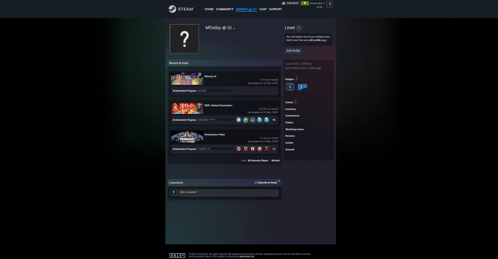Open the notifications bell
The width and height of the screenshot is (498, 259).
click(x=305, y=3)
